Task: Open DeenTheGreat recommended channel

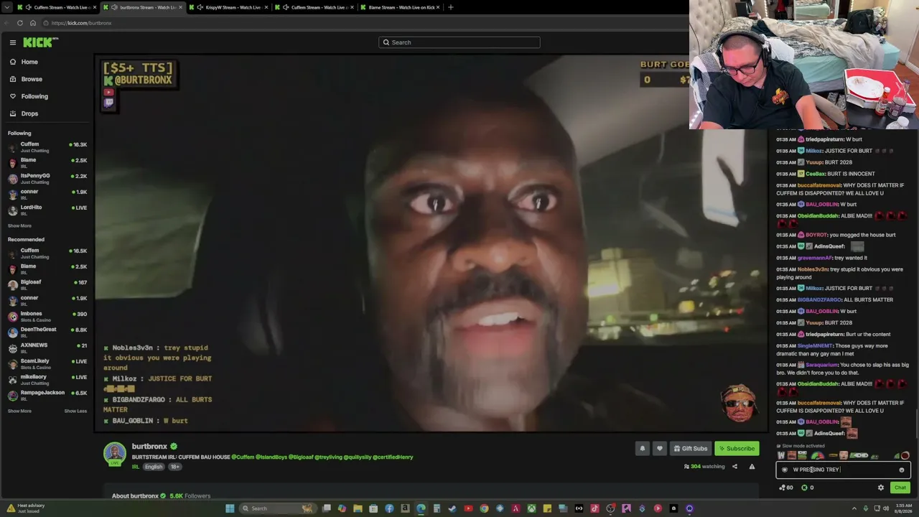Action: 47,332
